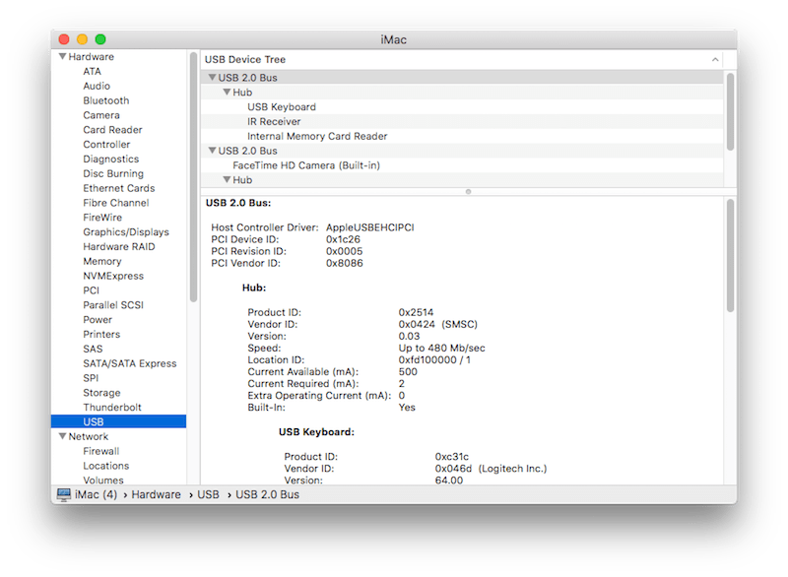
Task: Select Bluetooth in the sidebar
Action: point(105,99)
